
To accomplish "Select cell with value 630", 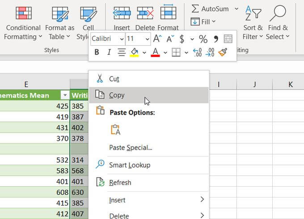I will pos(79,192).
